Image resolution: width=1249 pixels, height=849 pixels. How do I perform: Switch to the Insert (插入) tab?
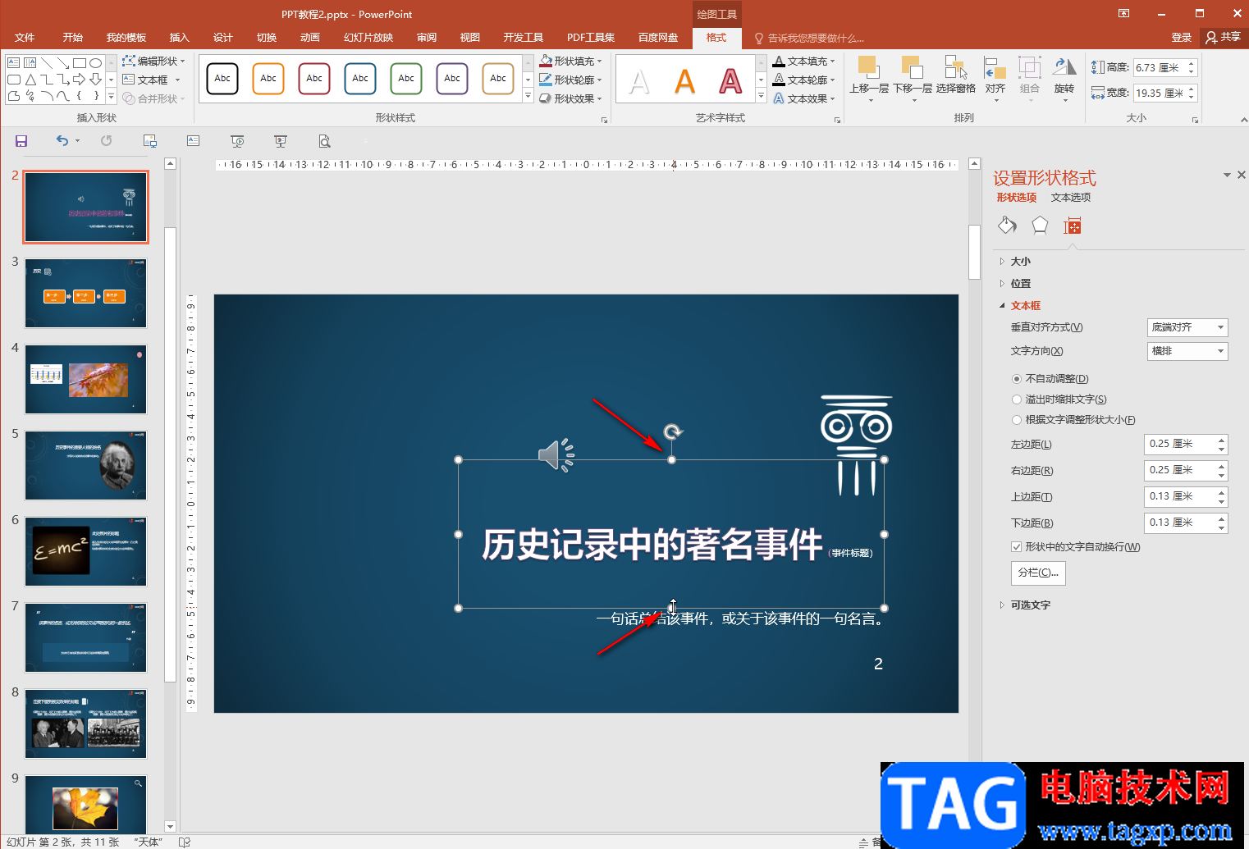click(179, 38)
